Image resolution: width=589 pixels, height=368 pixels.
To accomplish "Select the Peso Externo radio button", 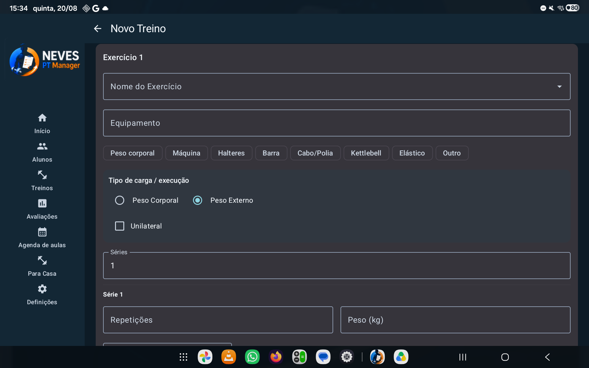I will (x=198, y=200).
